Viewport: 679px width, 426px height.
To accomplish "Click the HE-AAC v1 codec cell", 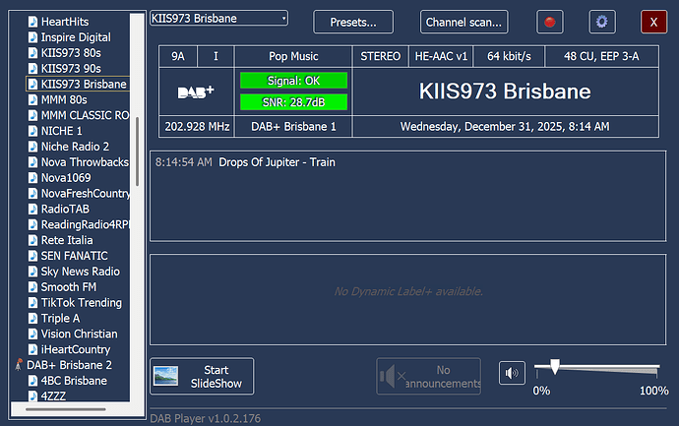I will tap(441, 56).
